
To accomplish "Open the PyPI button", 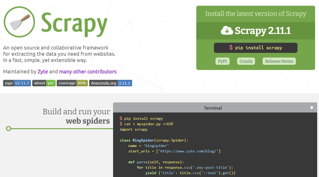I will 222,61.
